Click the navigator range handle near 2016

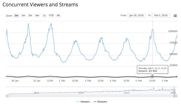click(174, 91)
